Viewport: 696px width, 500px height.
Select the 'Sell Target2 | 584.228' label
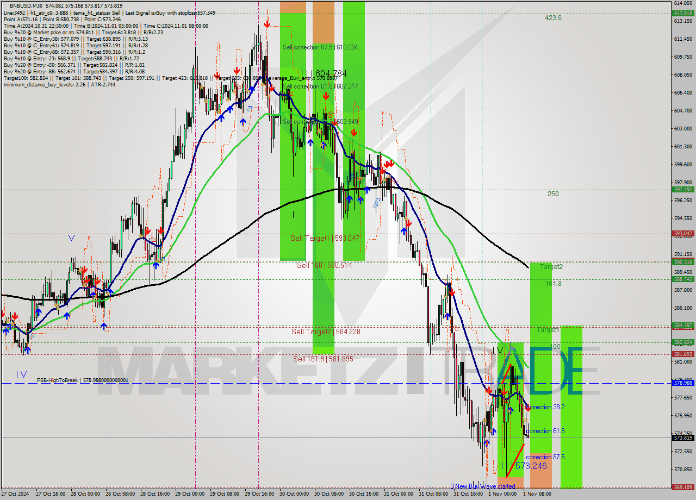pyautogui.click(x=326, y=332)
